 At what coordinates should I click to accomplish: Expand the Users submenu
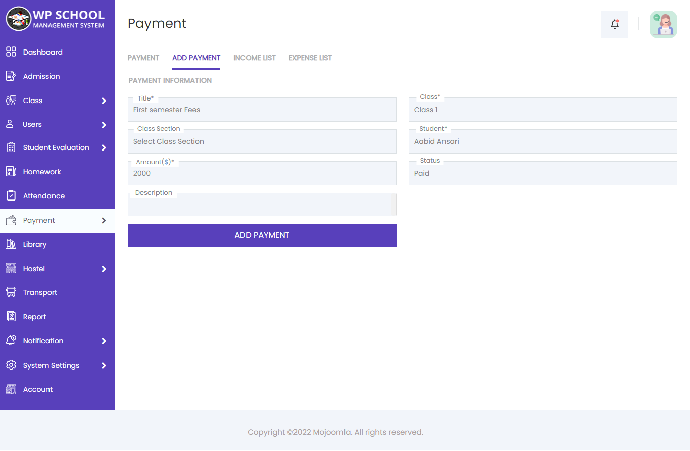click(105, 124)
